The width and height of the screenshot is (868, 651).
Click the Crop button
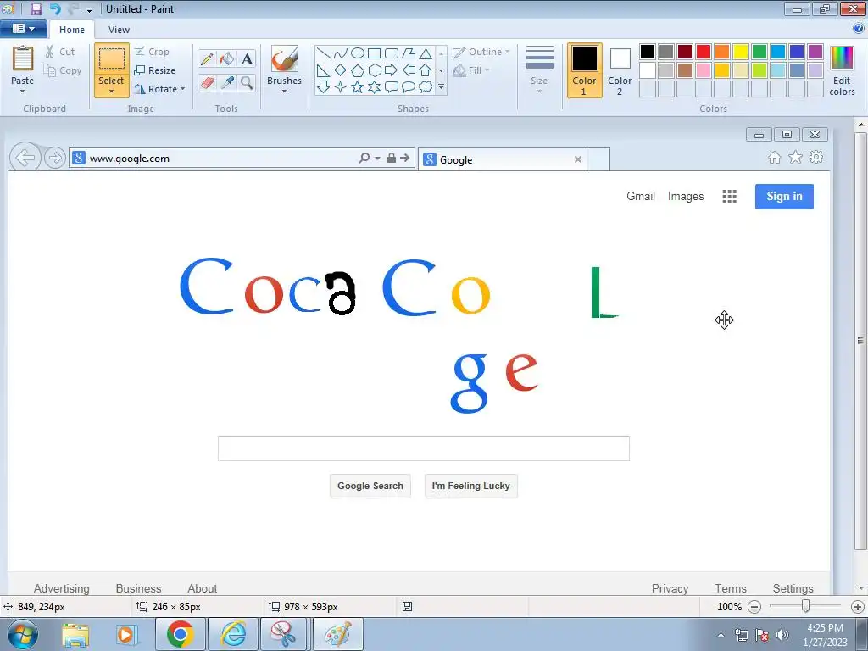click(152, 52)
